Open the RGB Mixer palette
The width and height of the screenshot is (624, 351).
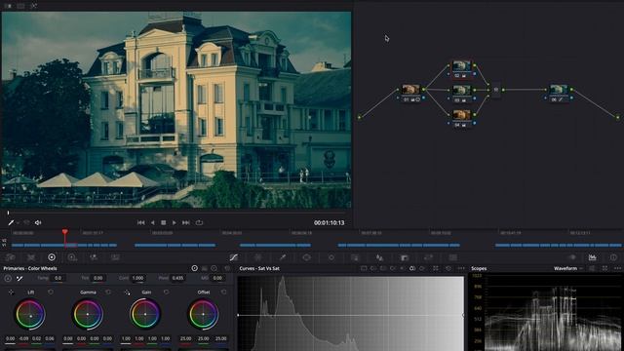pyautogui.click(x=94, y=257)
